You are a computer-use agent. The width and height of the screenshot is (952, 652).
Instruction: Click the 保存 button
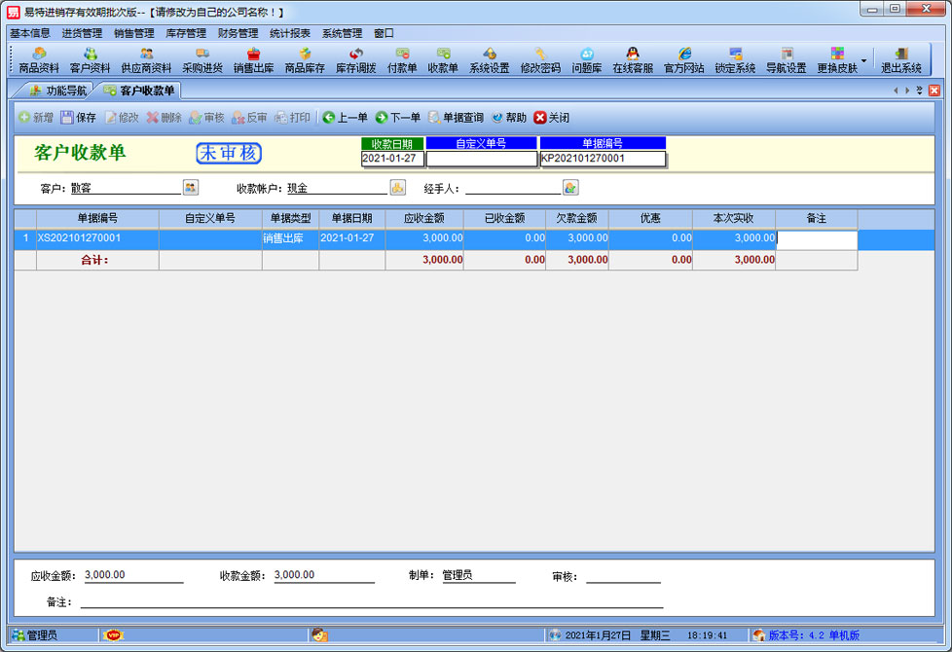click(x=78, y=118)
